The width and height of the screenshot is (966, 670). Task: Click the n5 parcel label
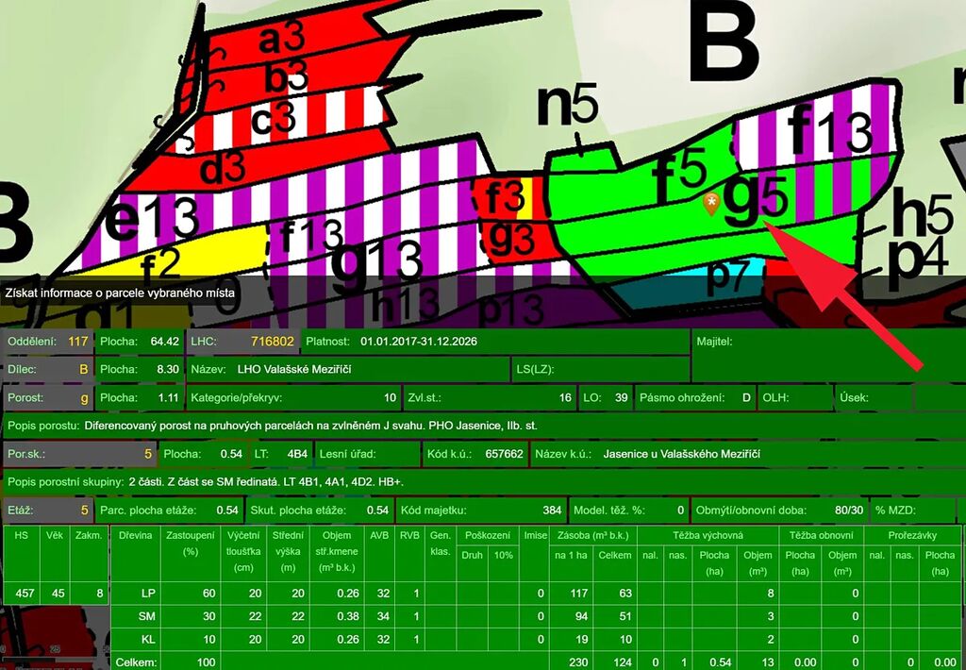pyautogui.click(x=568, y=108)
